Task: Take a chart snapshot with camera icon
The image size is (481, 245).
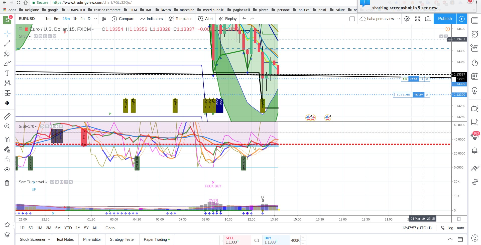Action: point(428,19)
